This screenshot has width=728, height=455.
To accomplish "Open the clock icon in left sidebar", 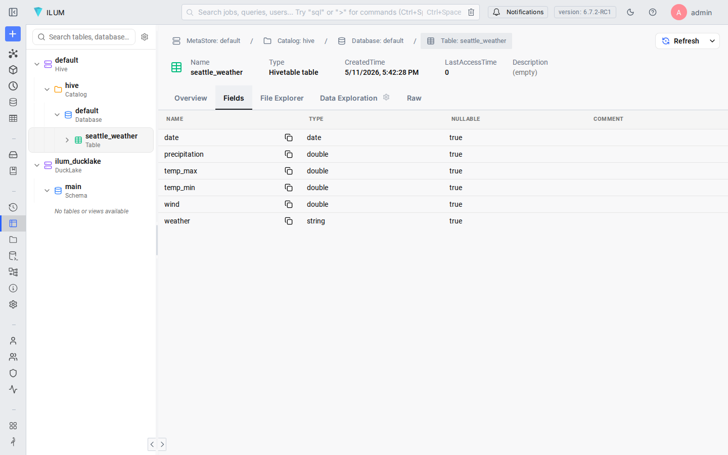I will pyautogui.click(x=13, y=86).
